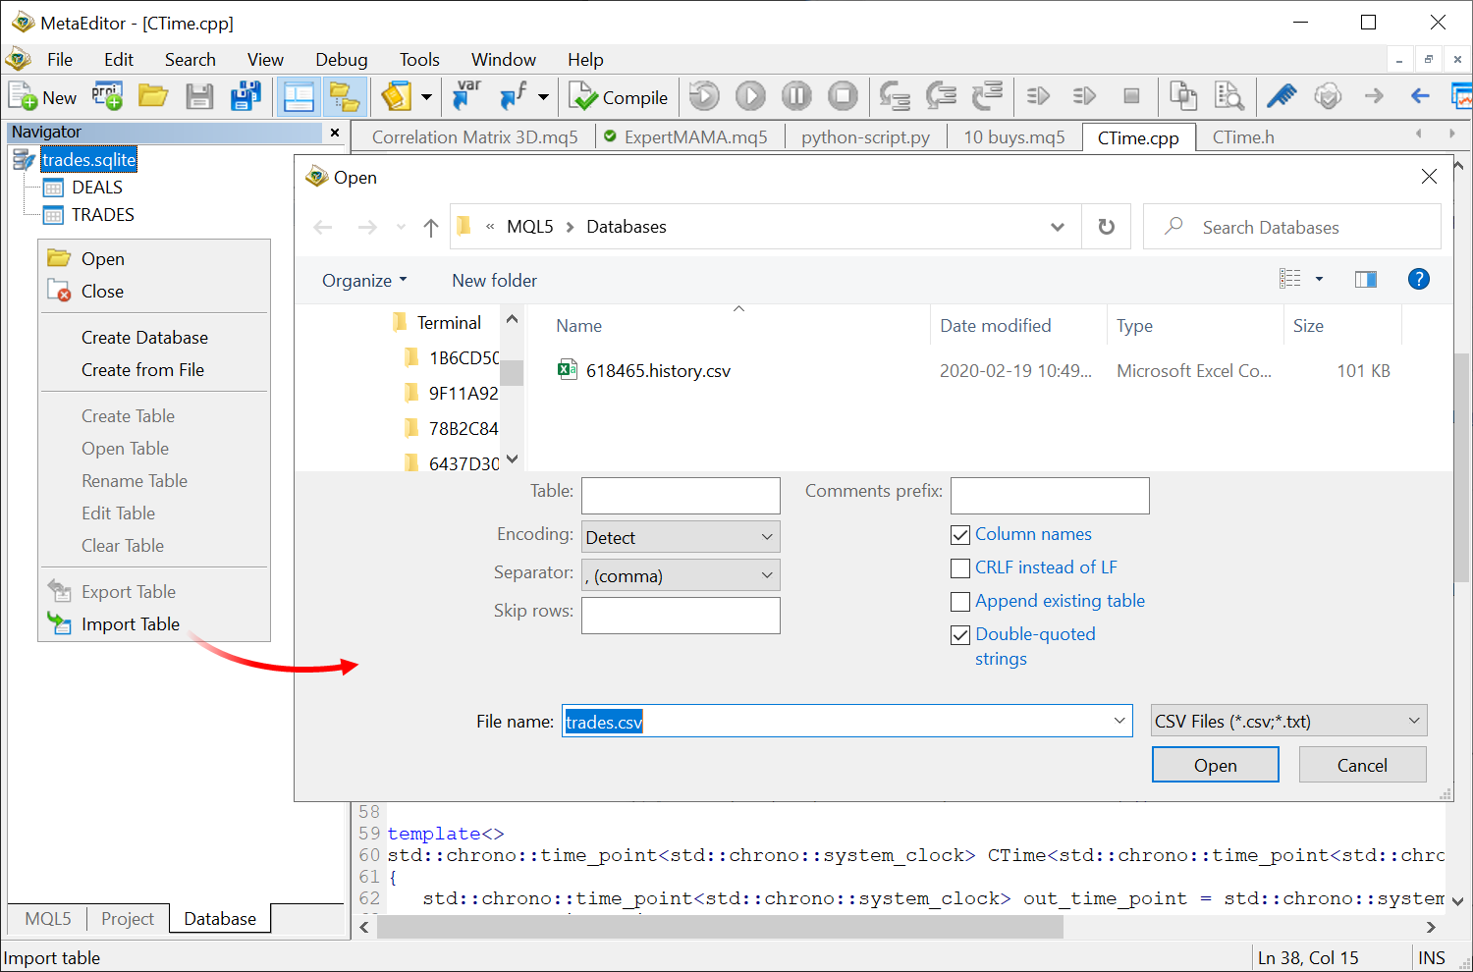Open the Encoding dropdown
Image resolution: width=1473 pixels, height=972 pixels.
(681, 537)
